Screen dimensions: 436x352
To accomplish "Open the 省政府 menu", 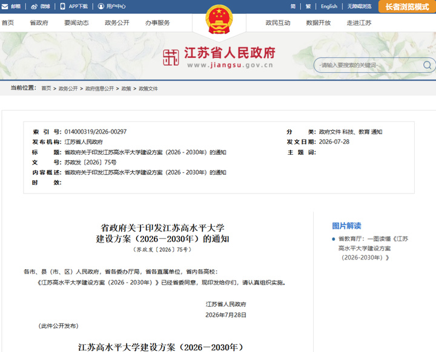I will coord(39,23).
